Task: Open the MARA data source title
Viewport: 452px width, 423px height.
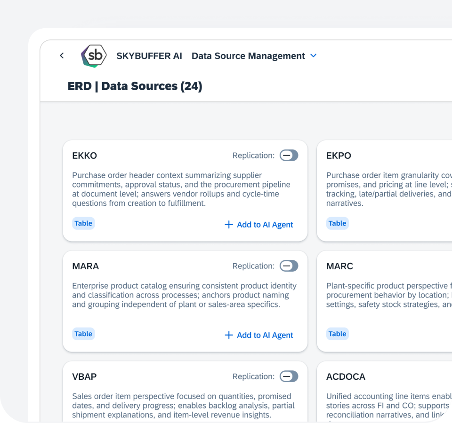Action: (86, 266)
